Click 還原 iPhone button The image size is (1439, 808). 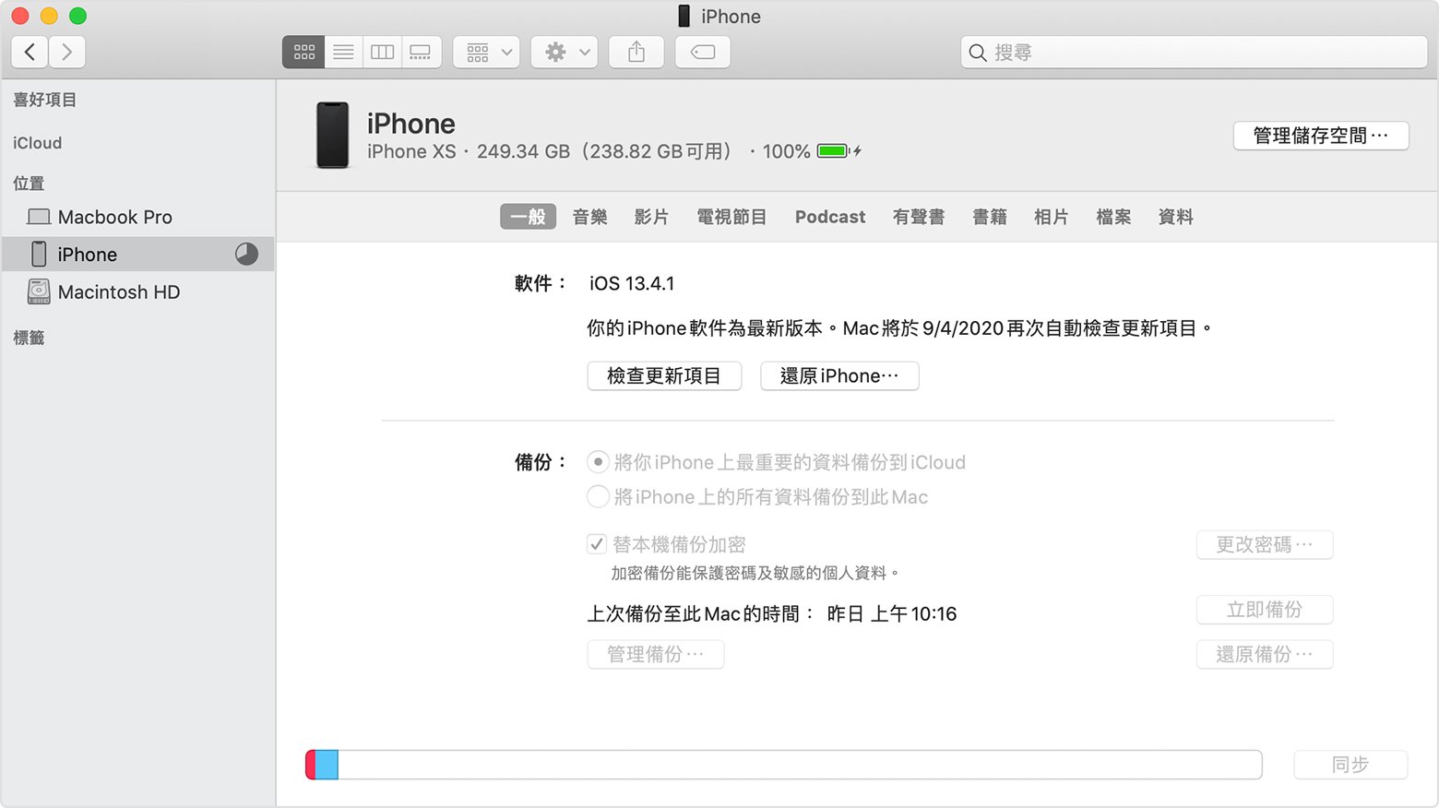pos(839,375)
